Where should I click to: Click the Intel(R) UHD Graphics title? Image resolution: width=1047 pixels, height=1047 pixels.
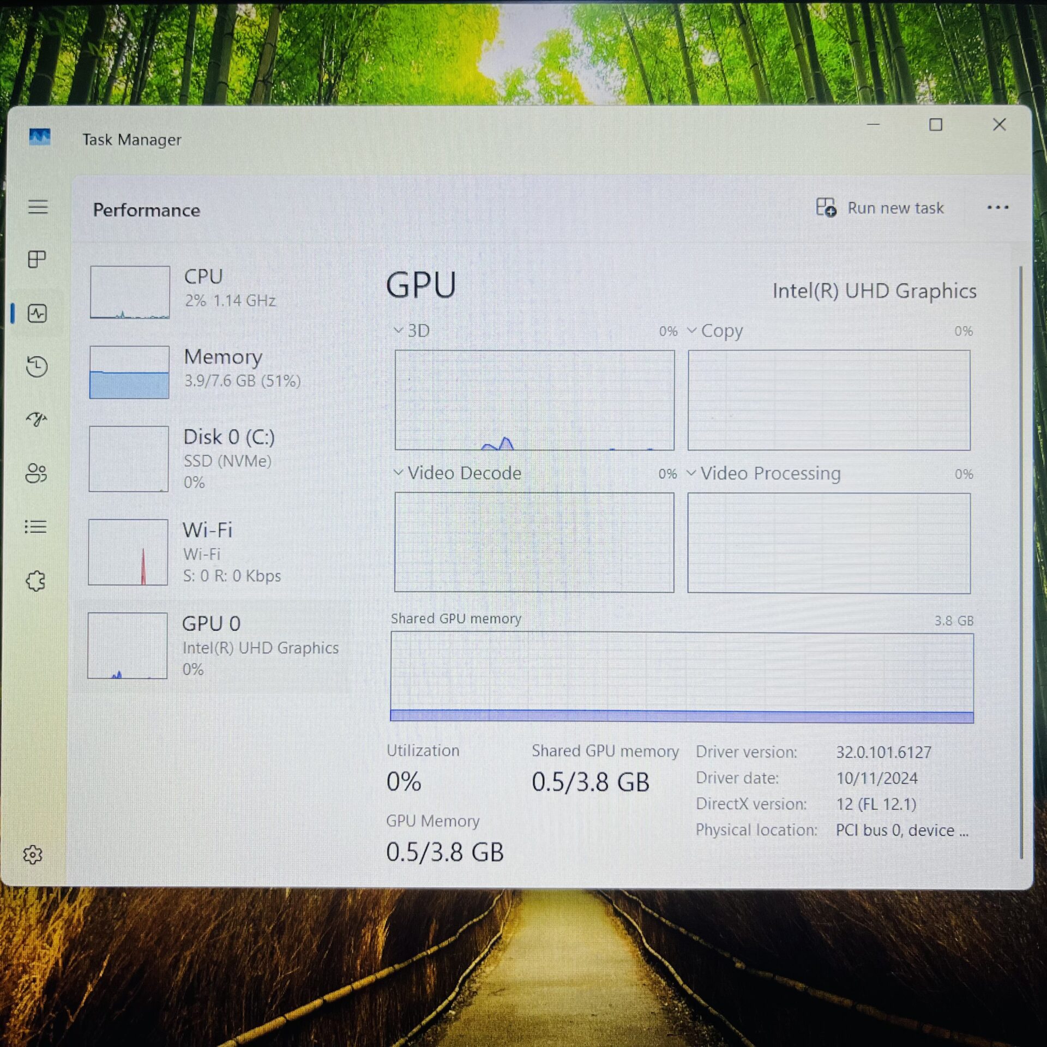tap(874, 291)
